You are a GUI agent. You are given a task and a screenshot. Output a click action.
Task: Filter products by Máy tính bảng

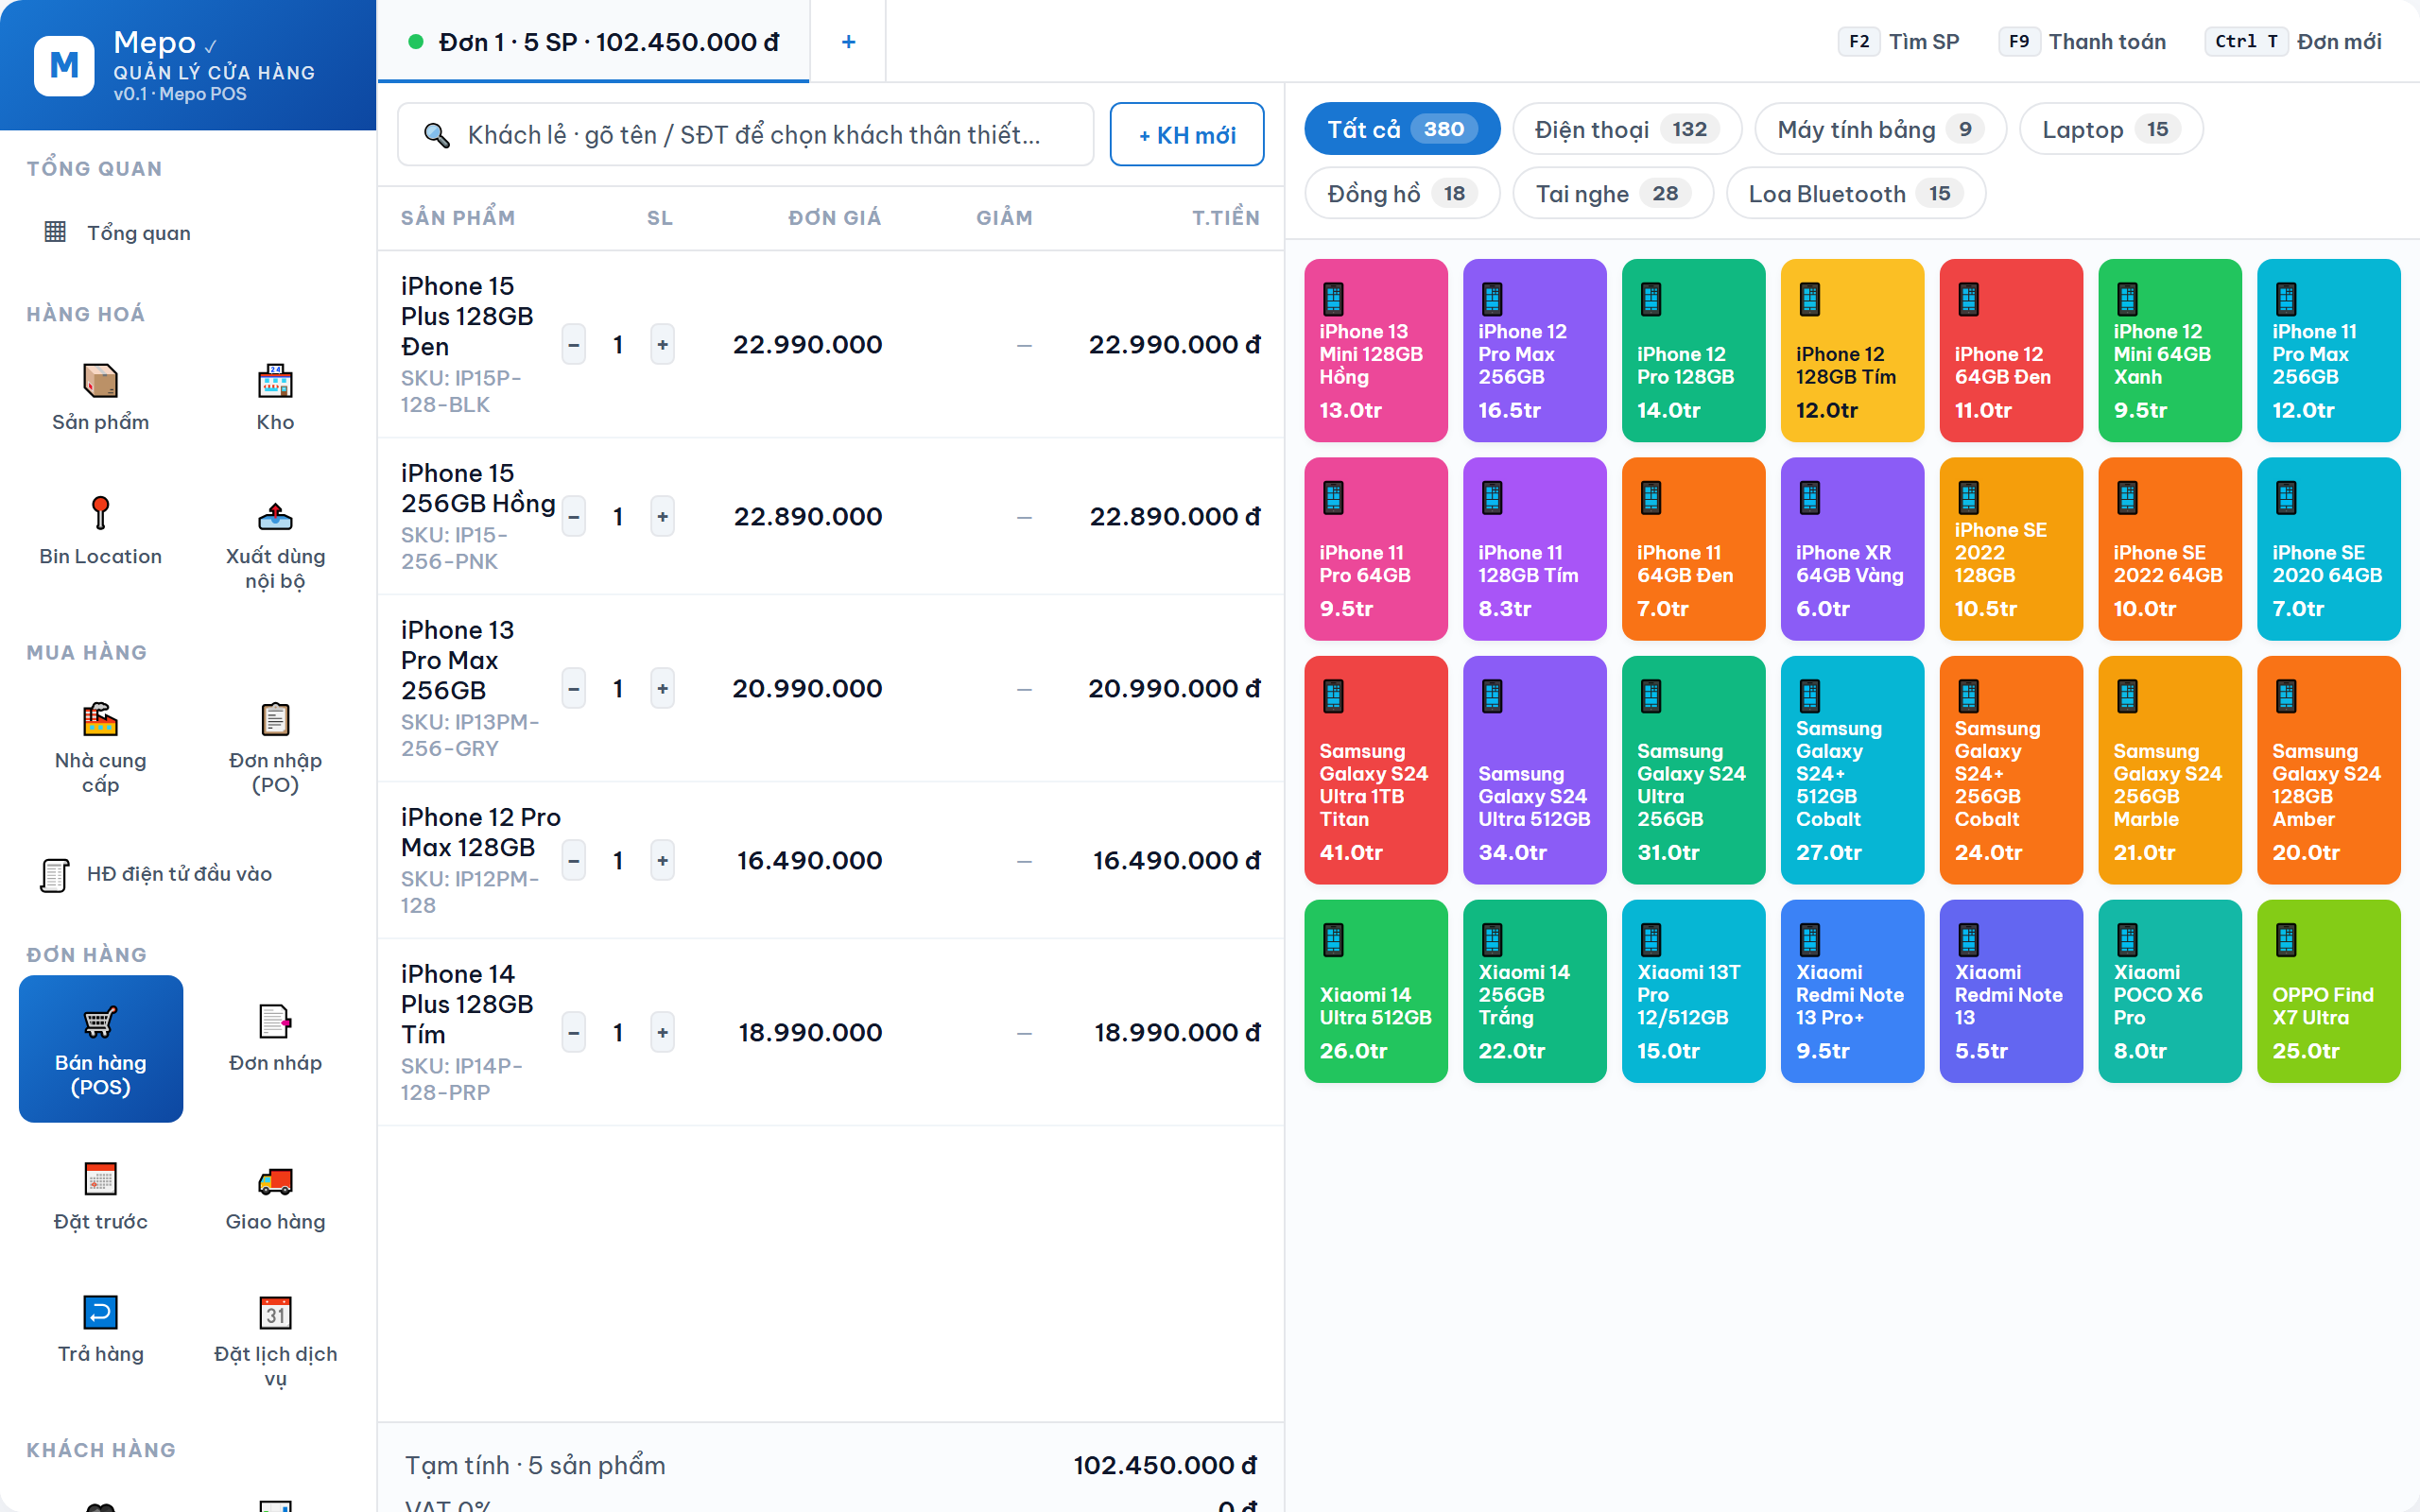(1880, 129)
